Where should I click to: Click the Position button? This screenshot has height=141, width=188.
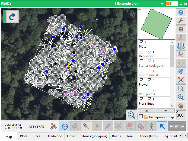click(177, 126)
